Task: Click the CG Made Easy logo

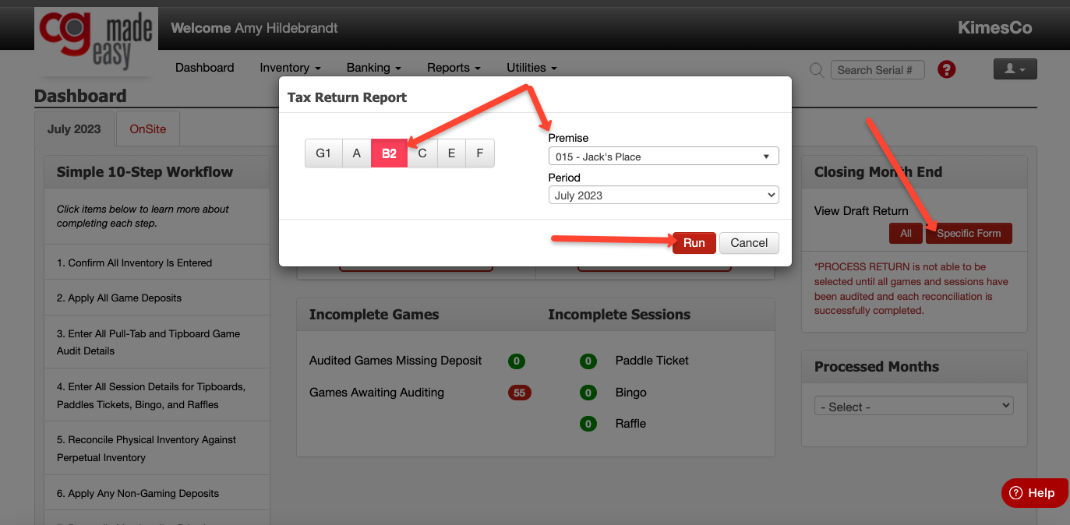Action: point(97,41)
